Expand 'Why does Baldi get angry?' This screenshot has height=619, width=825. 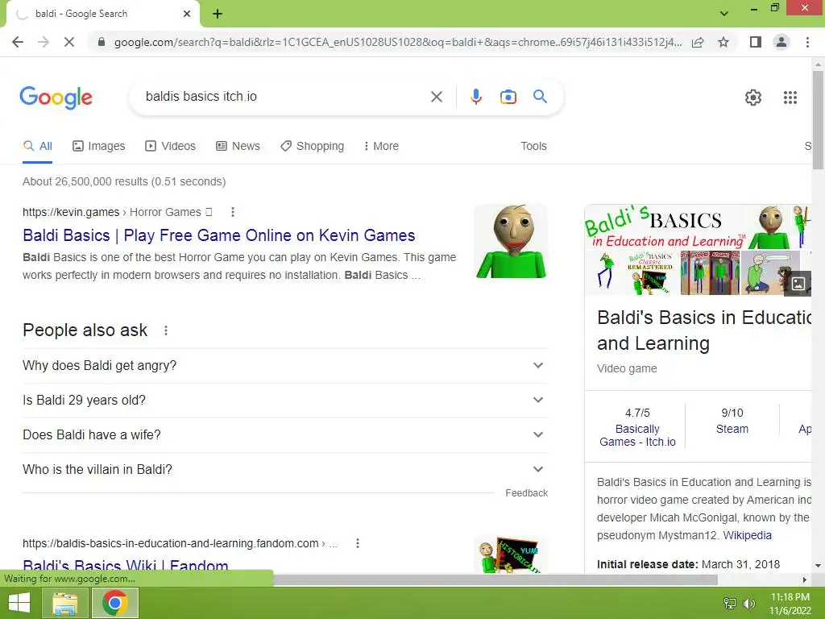tap(285, 365)
